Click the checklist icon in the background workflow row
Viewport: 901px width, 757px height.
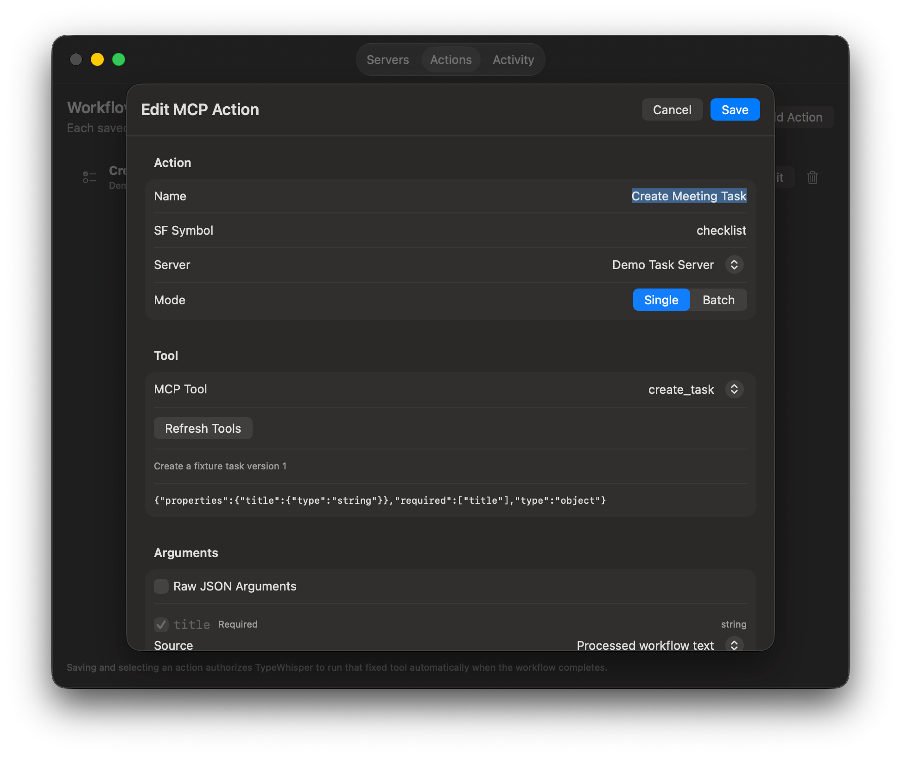coord(89,177)
